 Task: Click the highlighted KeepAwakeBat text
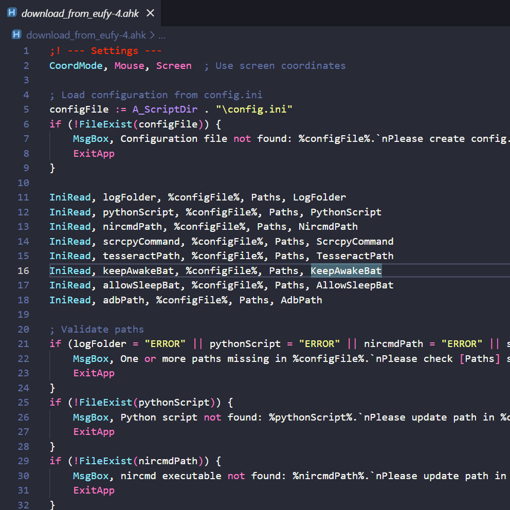[346, 270]
